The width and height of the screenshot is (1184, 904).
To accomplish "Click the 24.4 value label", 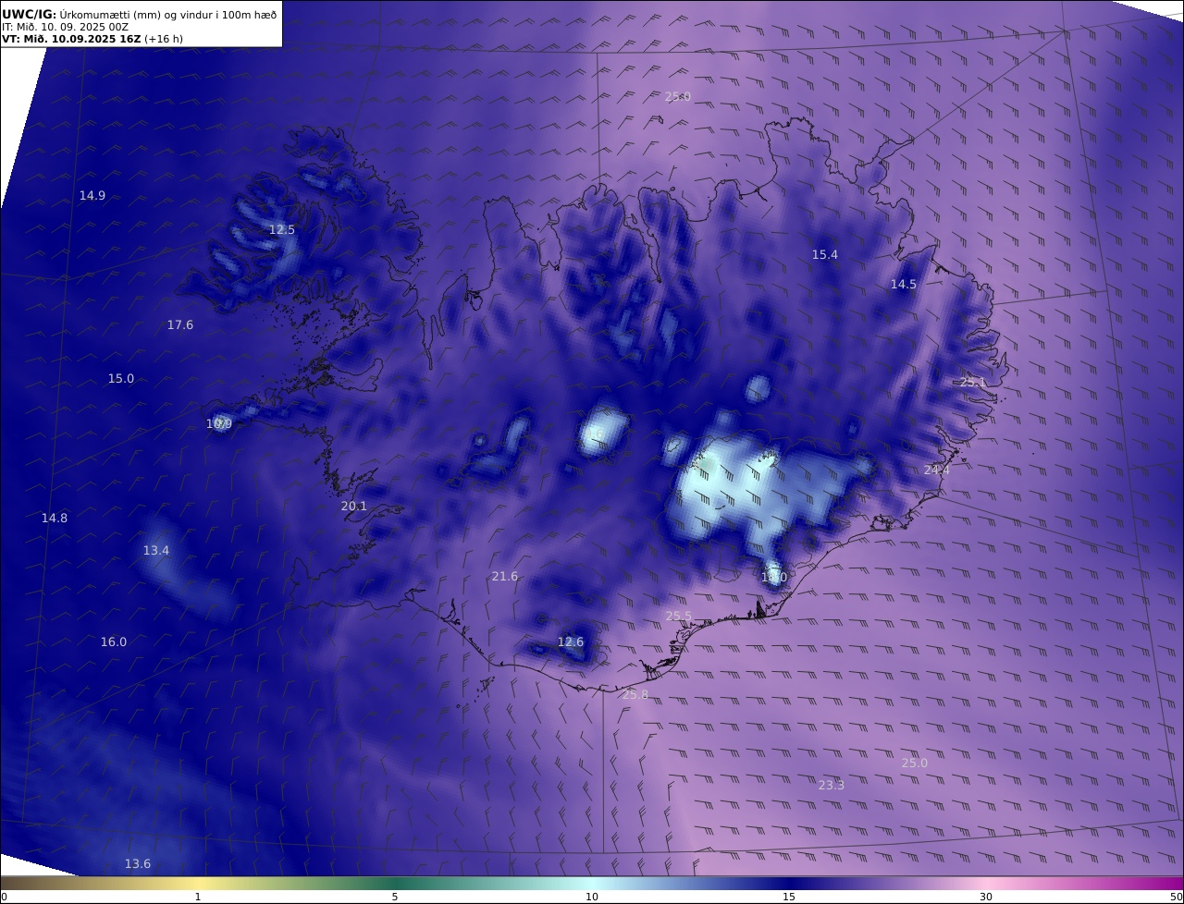I will point(936,470).
